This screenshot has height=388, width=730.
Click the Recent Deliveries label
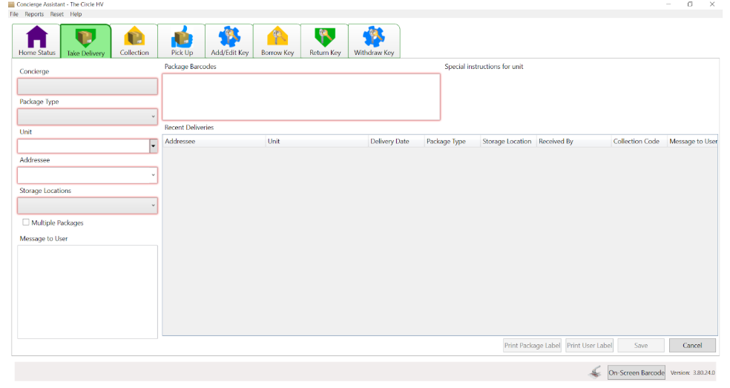[x=189, y=127]
